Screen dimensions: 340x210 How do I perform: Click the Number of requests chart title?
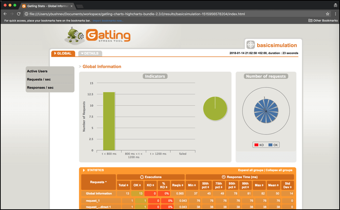(x=266, y=76)
